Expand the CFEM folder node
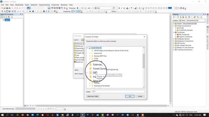The height and width of the screenshot is (117, 209). pyautogui.click(x=90, y=58)
